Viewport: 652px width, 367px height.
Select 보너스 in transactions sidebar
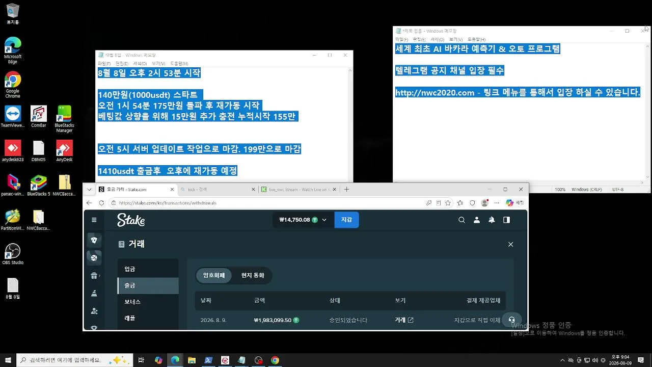(x=148, y=302)
